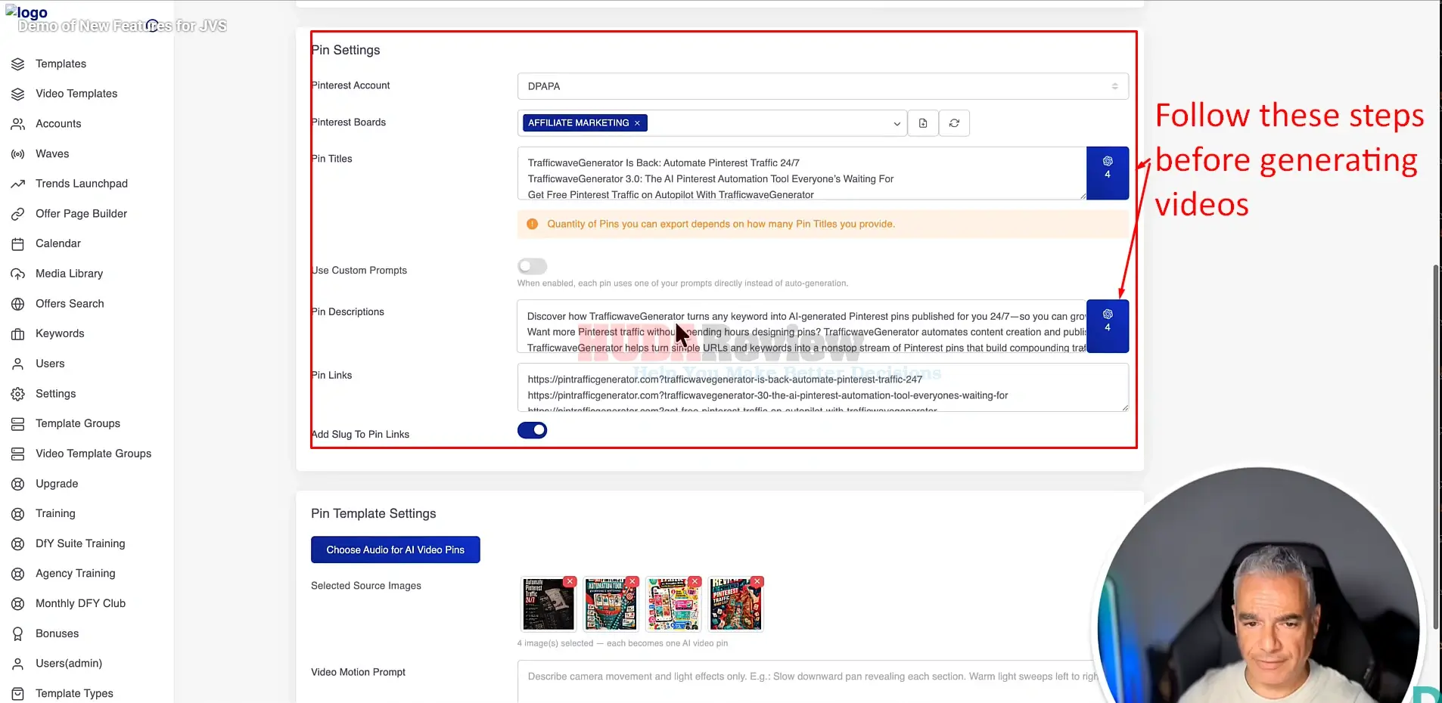The height and width of the screenshot is (703, 1442).
Task: Select Keywords in the sidebar
Action: pos(60,334)
